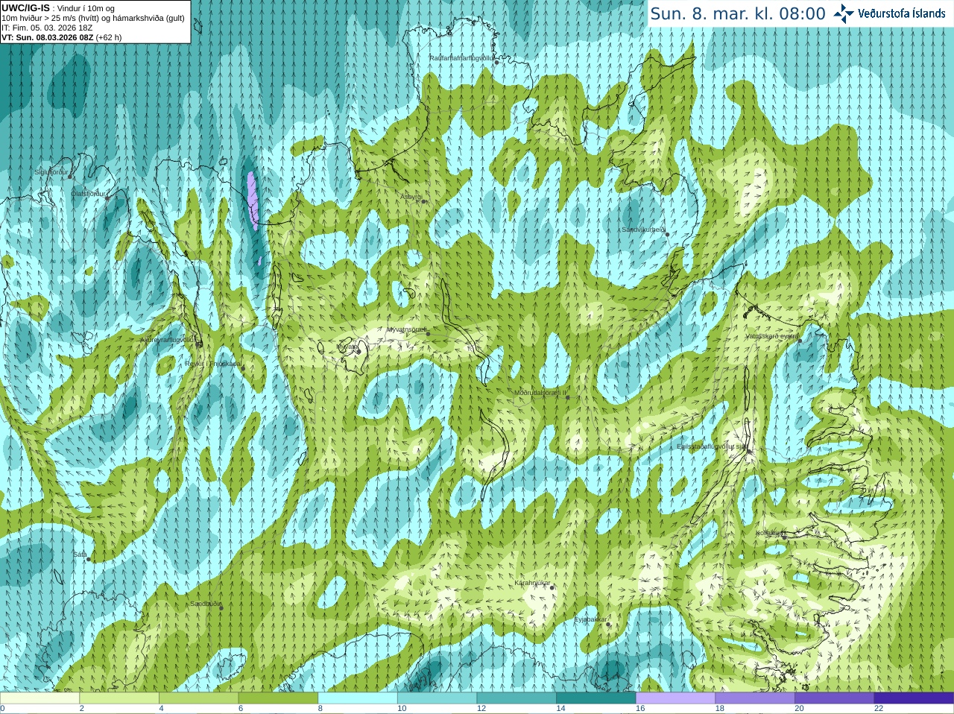Click the Siglufjörður station marker
954x714 pixels.
(x=70, y=176)
